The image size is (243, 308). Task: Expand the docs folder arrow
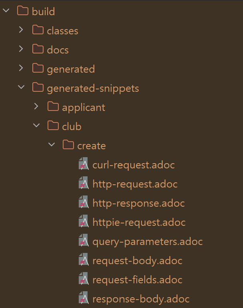[21, 49]
